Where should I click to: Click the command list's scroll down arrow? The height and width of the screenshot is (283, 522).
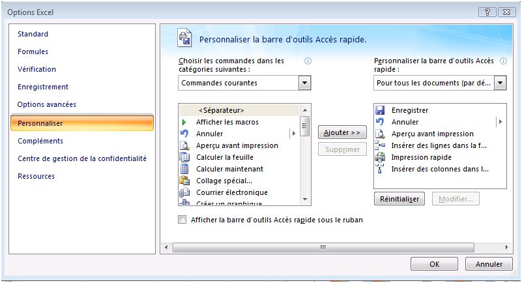point(305,200)
